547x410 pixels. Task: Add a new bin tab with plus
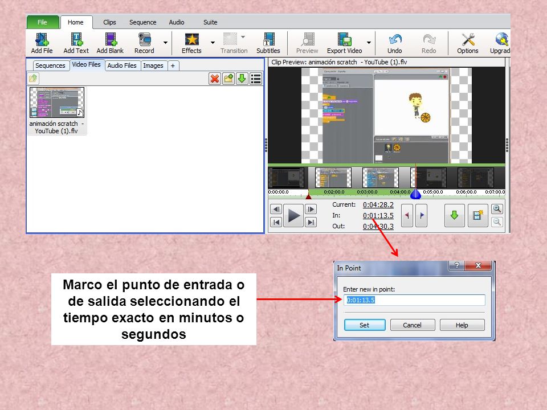(x=173, y=65)
